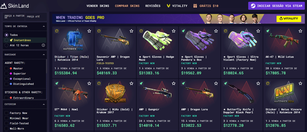The width and height of the screenshot is (307, 132).
Task: Check the Master agent rarity box
Action: coord(7,68)
